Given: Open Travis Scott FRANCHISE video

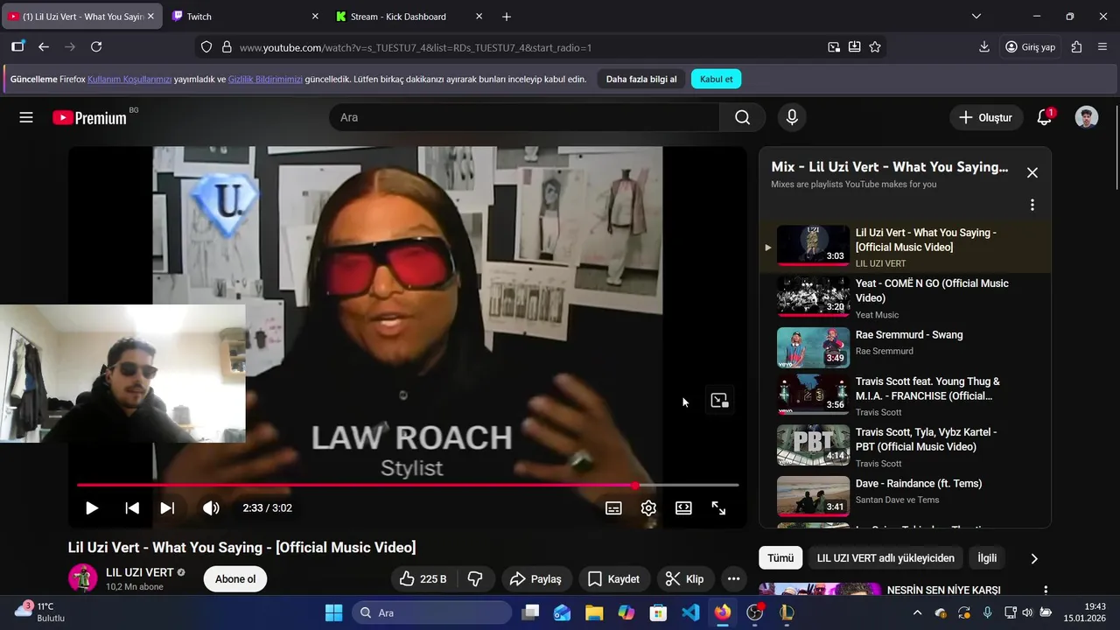Looking at the screenshot, I should tap(905, 396).
